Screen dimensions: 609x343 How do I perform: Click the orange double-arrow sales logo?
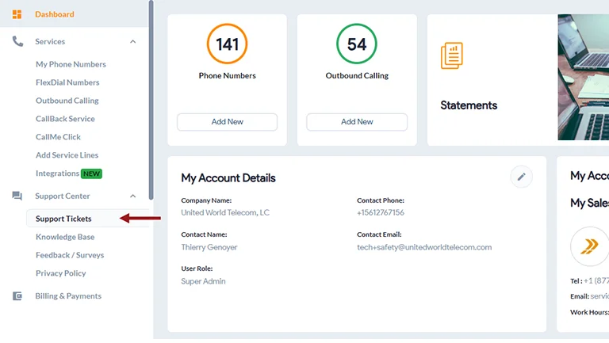pyautogui.click(x=589, y=246)
